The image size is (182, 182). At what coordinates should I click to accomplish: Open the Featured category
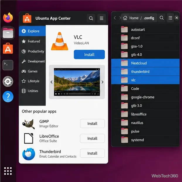[32, 41]
